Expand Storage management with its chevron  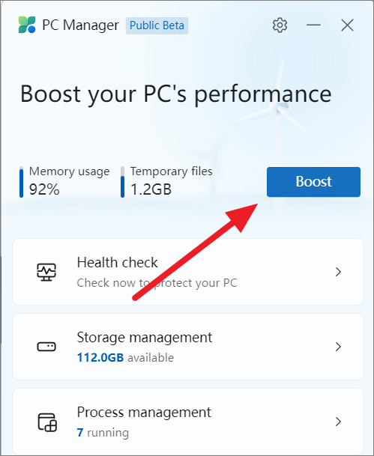click(338, 347)
